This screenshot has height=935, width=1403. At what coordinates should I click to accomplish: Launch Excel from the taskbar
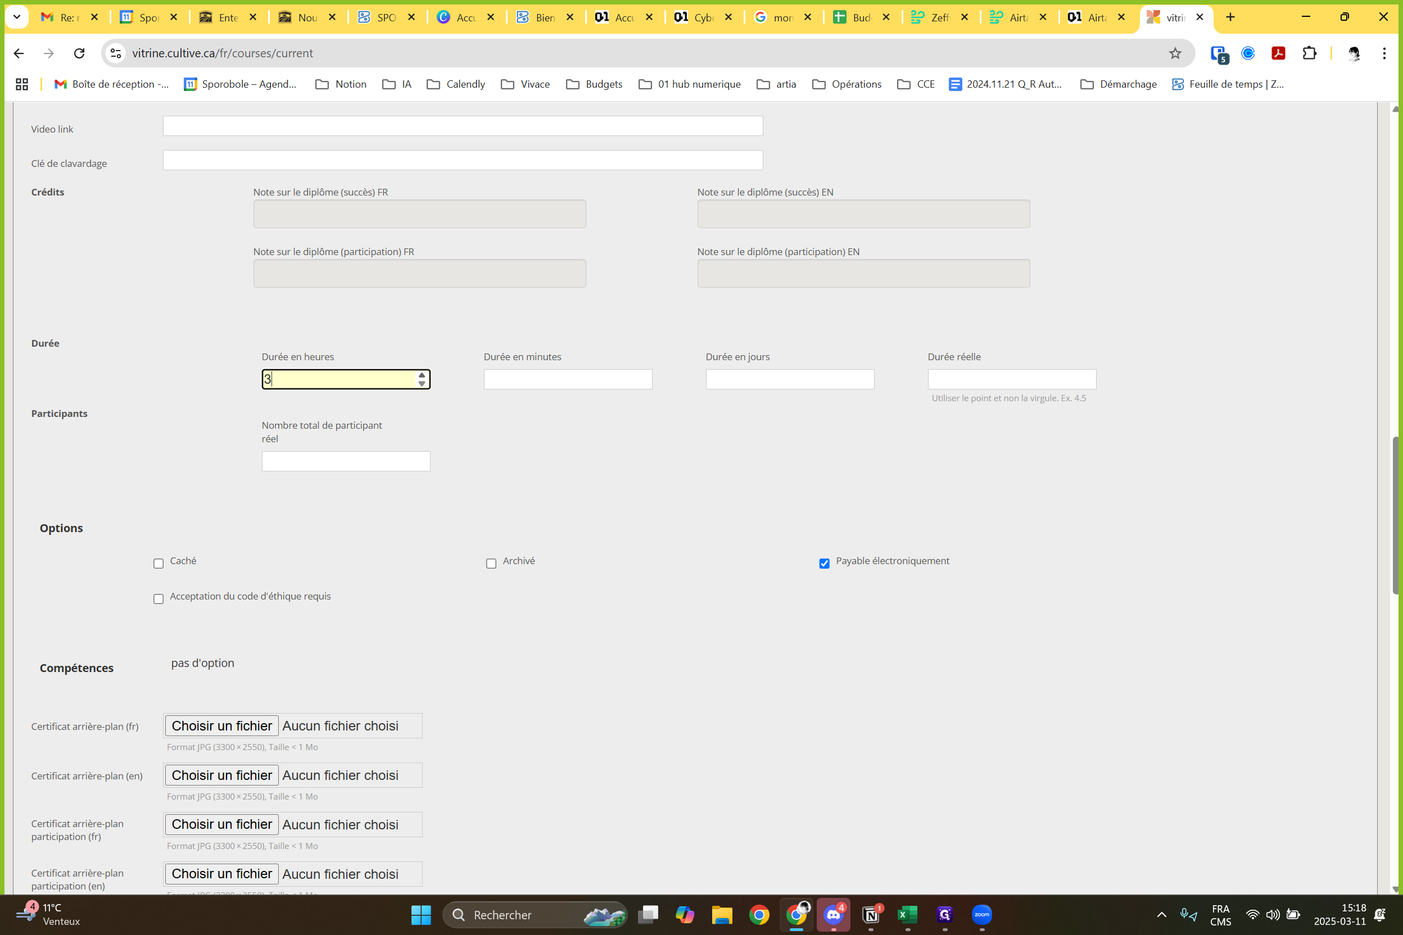907,914
